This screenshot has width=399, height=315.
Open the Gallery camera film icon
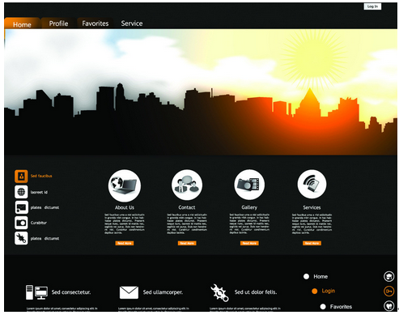(x=249, y=185)
